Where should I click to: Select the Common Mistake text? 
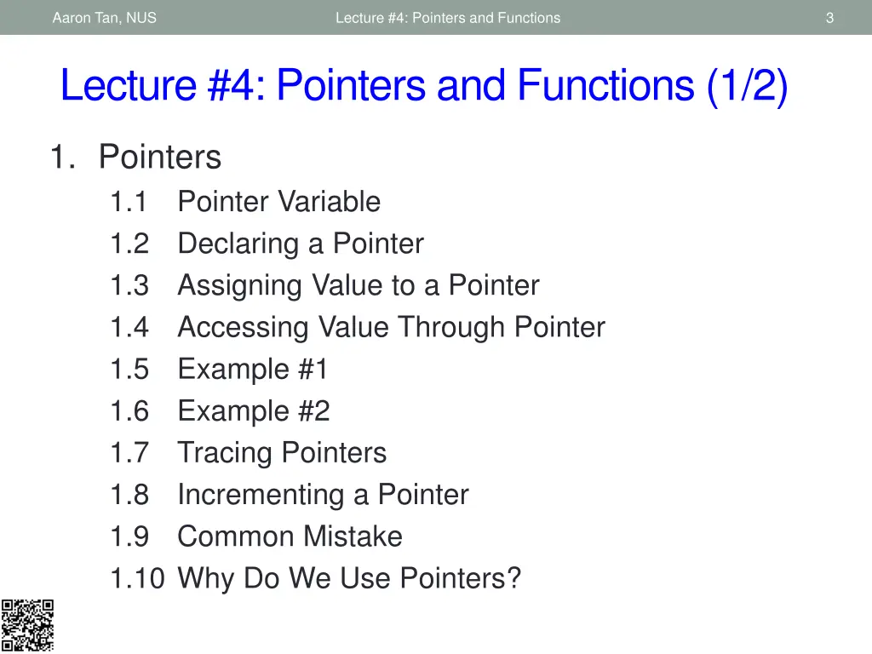pyautogui.click(x=290, y=536)
